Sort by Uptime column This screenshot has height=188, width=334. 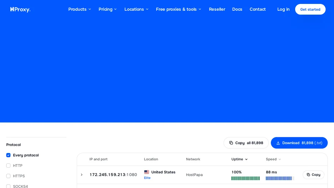[x=239, y=159]
